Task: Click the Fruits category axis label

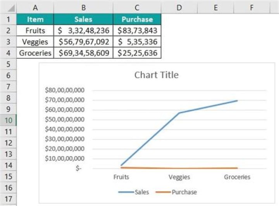Action: tap(121, 177)
